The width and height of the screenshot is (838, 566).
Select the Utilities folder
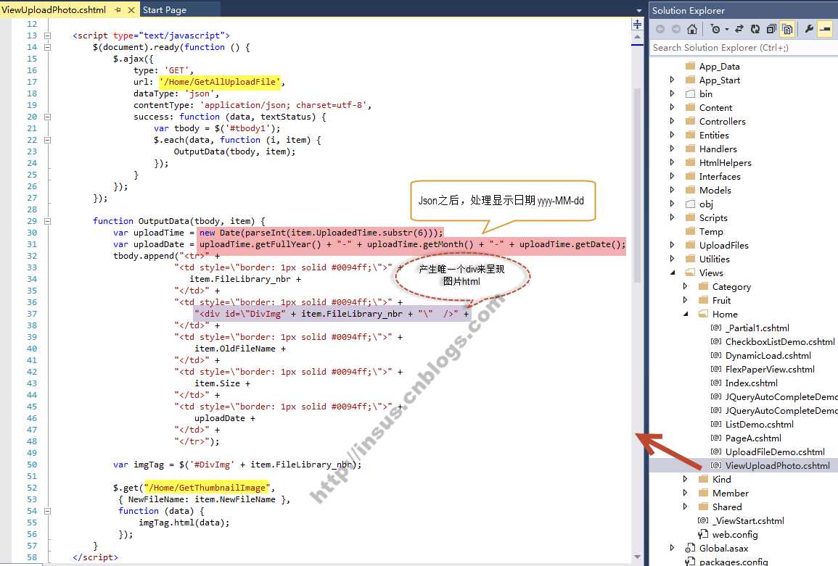coord(715,259)
